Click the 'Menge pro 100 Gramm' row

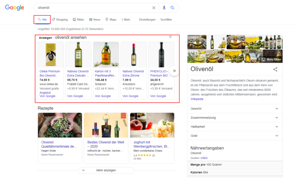235,165
